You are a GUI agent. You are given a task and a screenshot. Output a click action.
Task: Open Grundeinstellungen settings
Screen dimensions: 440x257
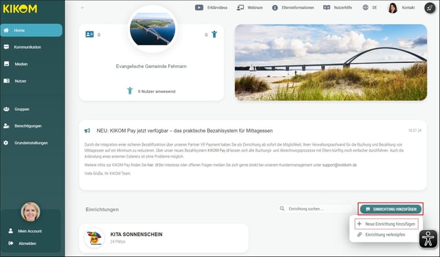(x=31, y=143)
